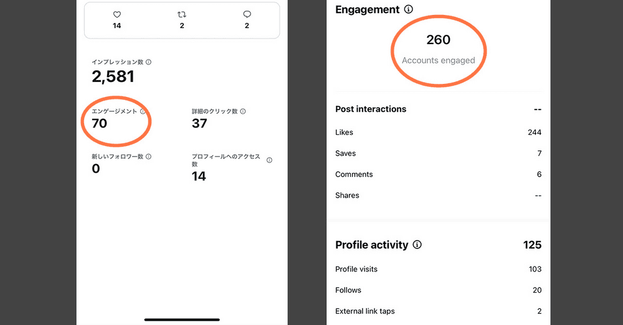Open the Likes row showing 244
This screenshot has width=623, height=325.
pos(438,132)
